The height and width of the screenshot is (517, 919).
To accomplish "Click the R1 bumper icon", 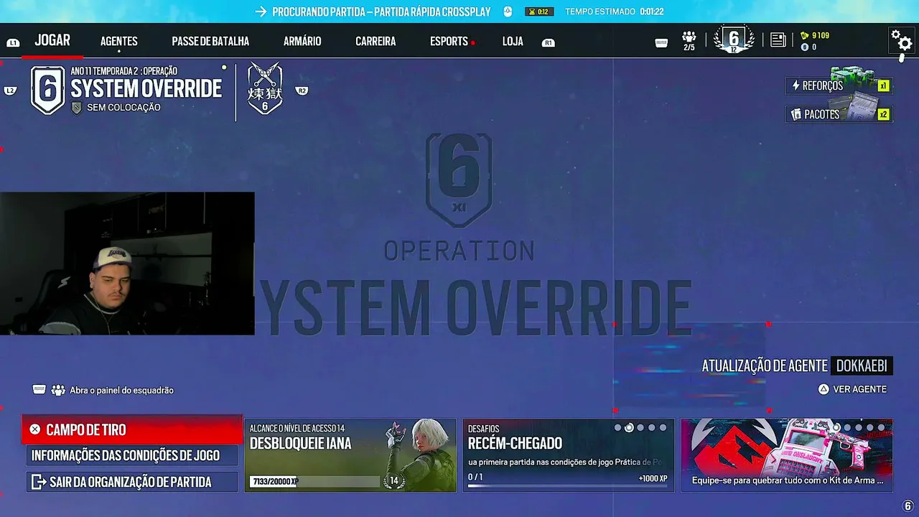I will [549, 43].
